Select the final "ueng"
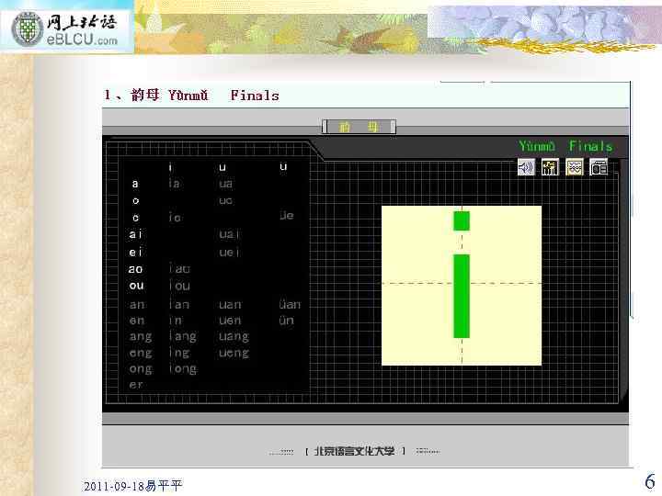This screenshot has width=662, height=496. [x=234, y=353]
